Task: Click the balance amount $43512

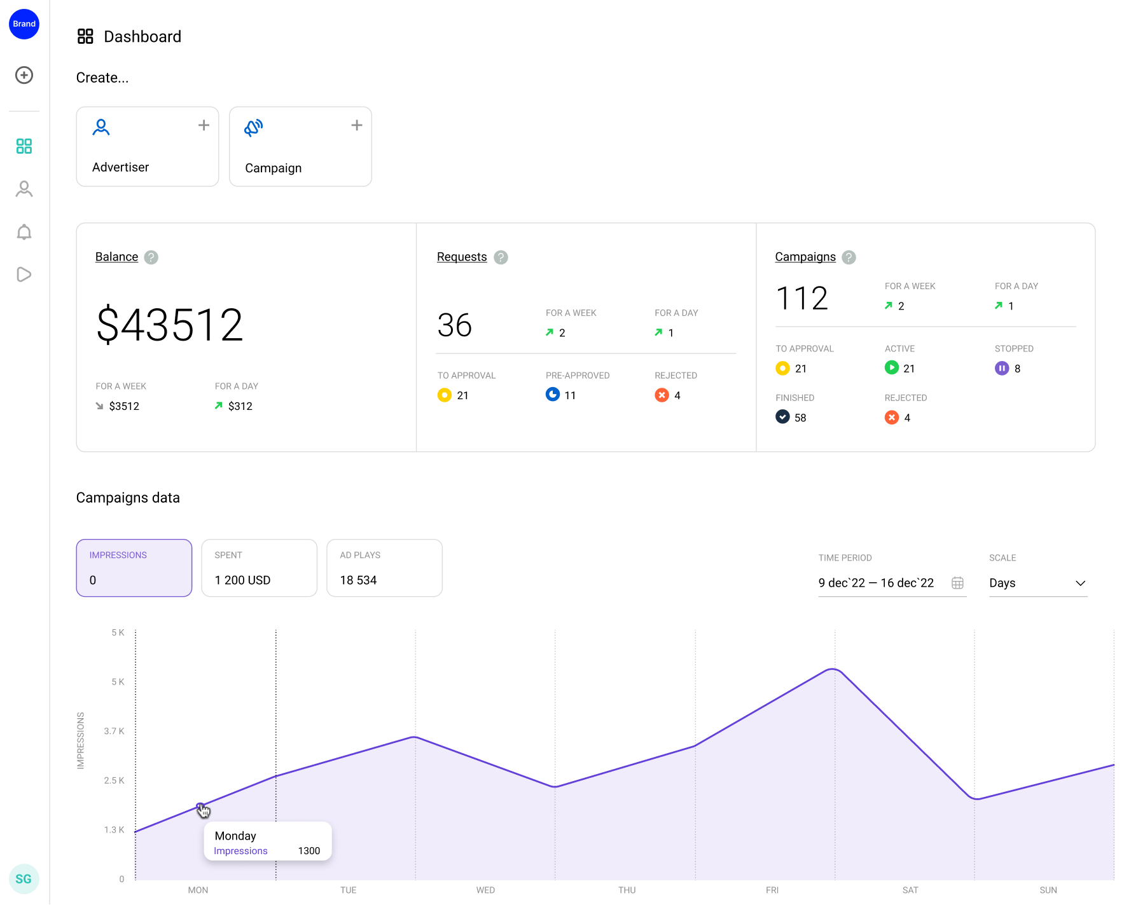Action: (170, 325)
